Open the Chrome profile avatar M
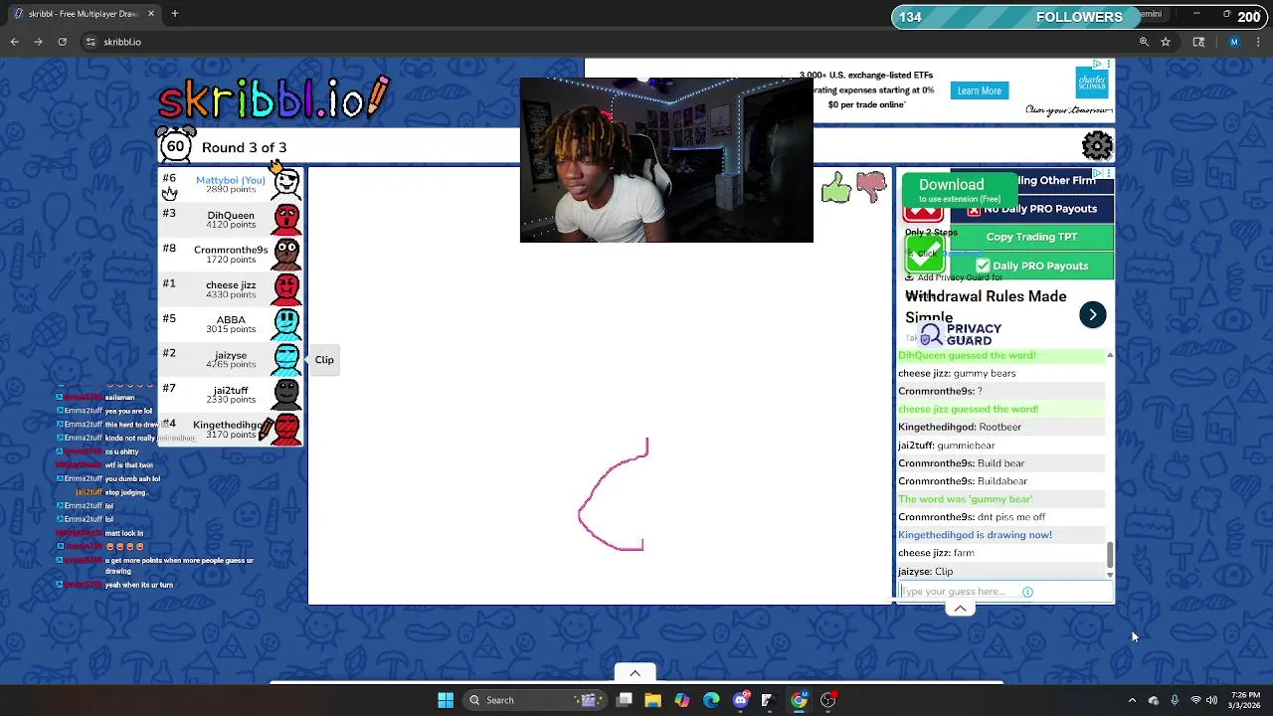 coord(1234,42)
